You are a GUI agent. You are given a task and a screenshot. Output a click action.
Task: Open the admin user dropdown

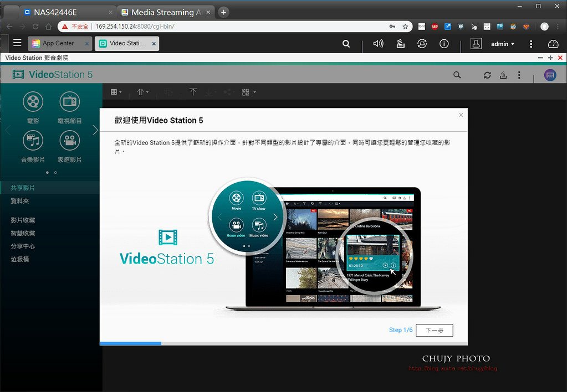(502, 44)
